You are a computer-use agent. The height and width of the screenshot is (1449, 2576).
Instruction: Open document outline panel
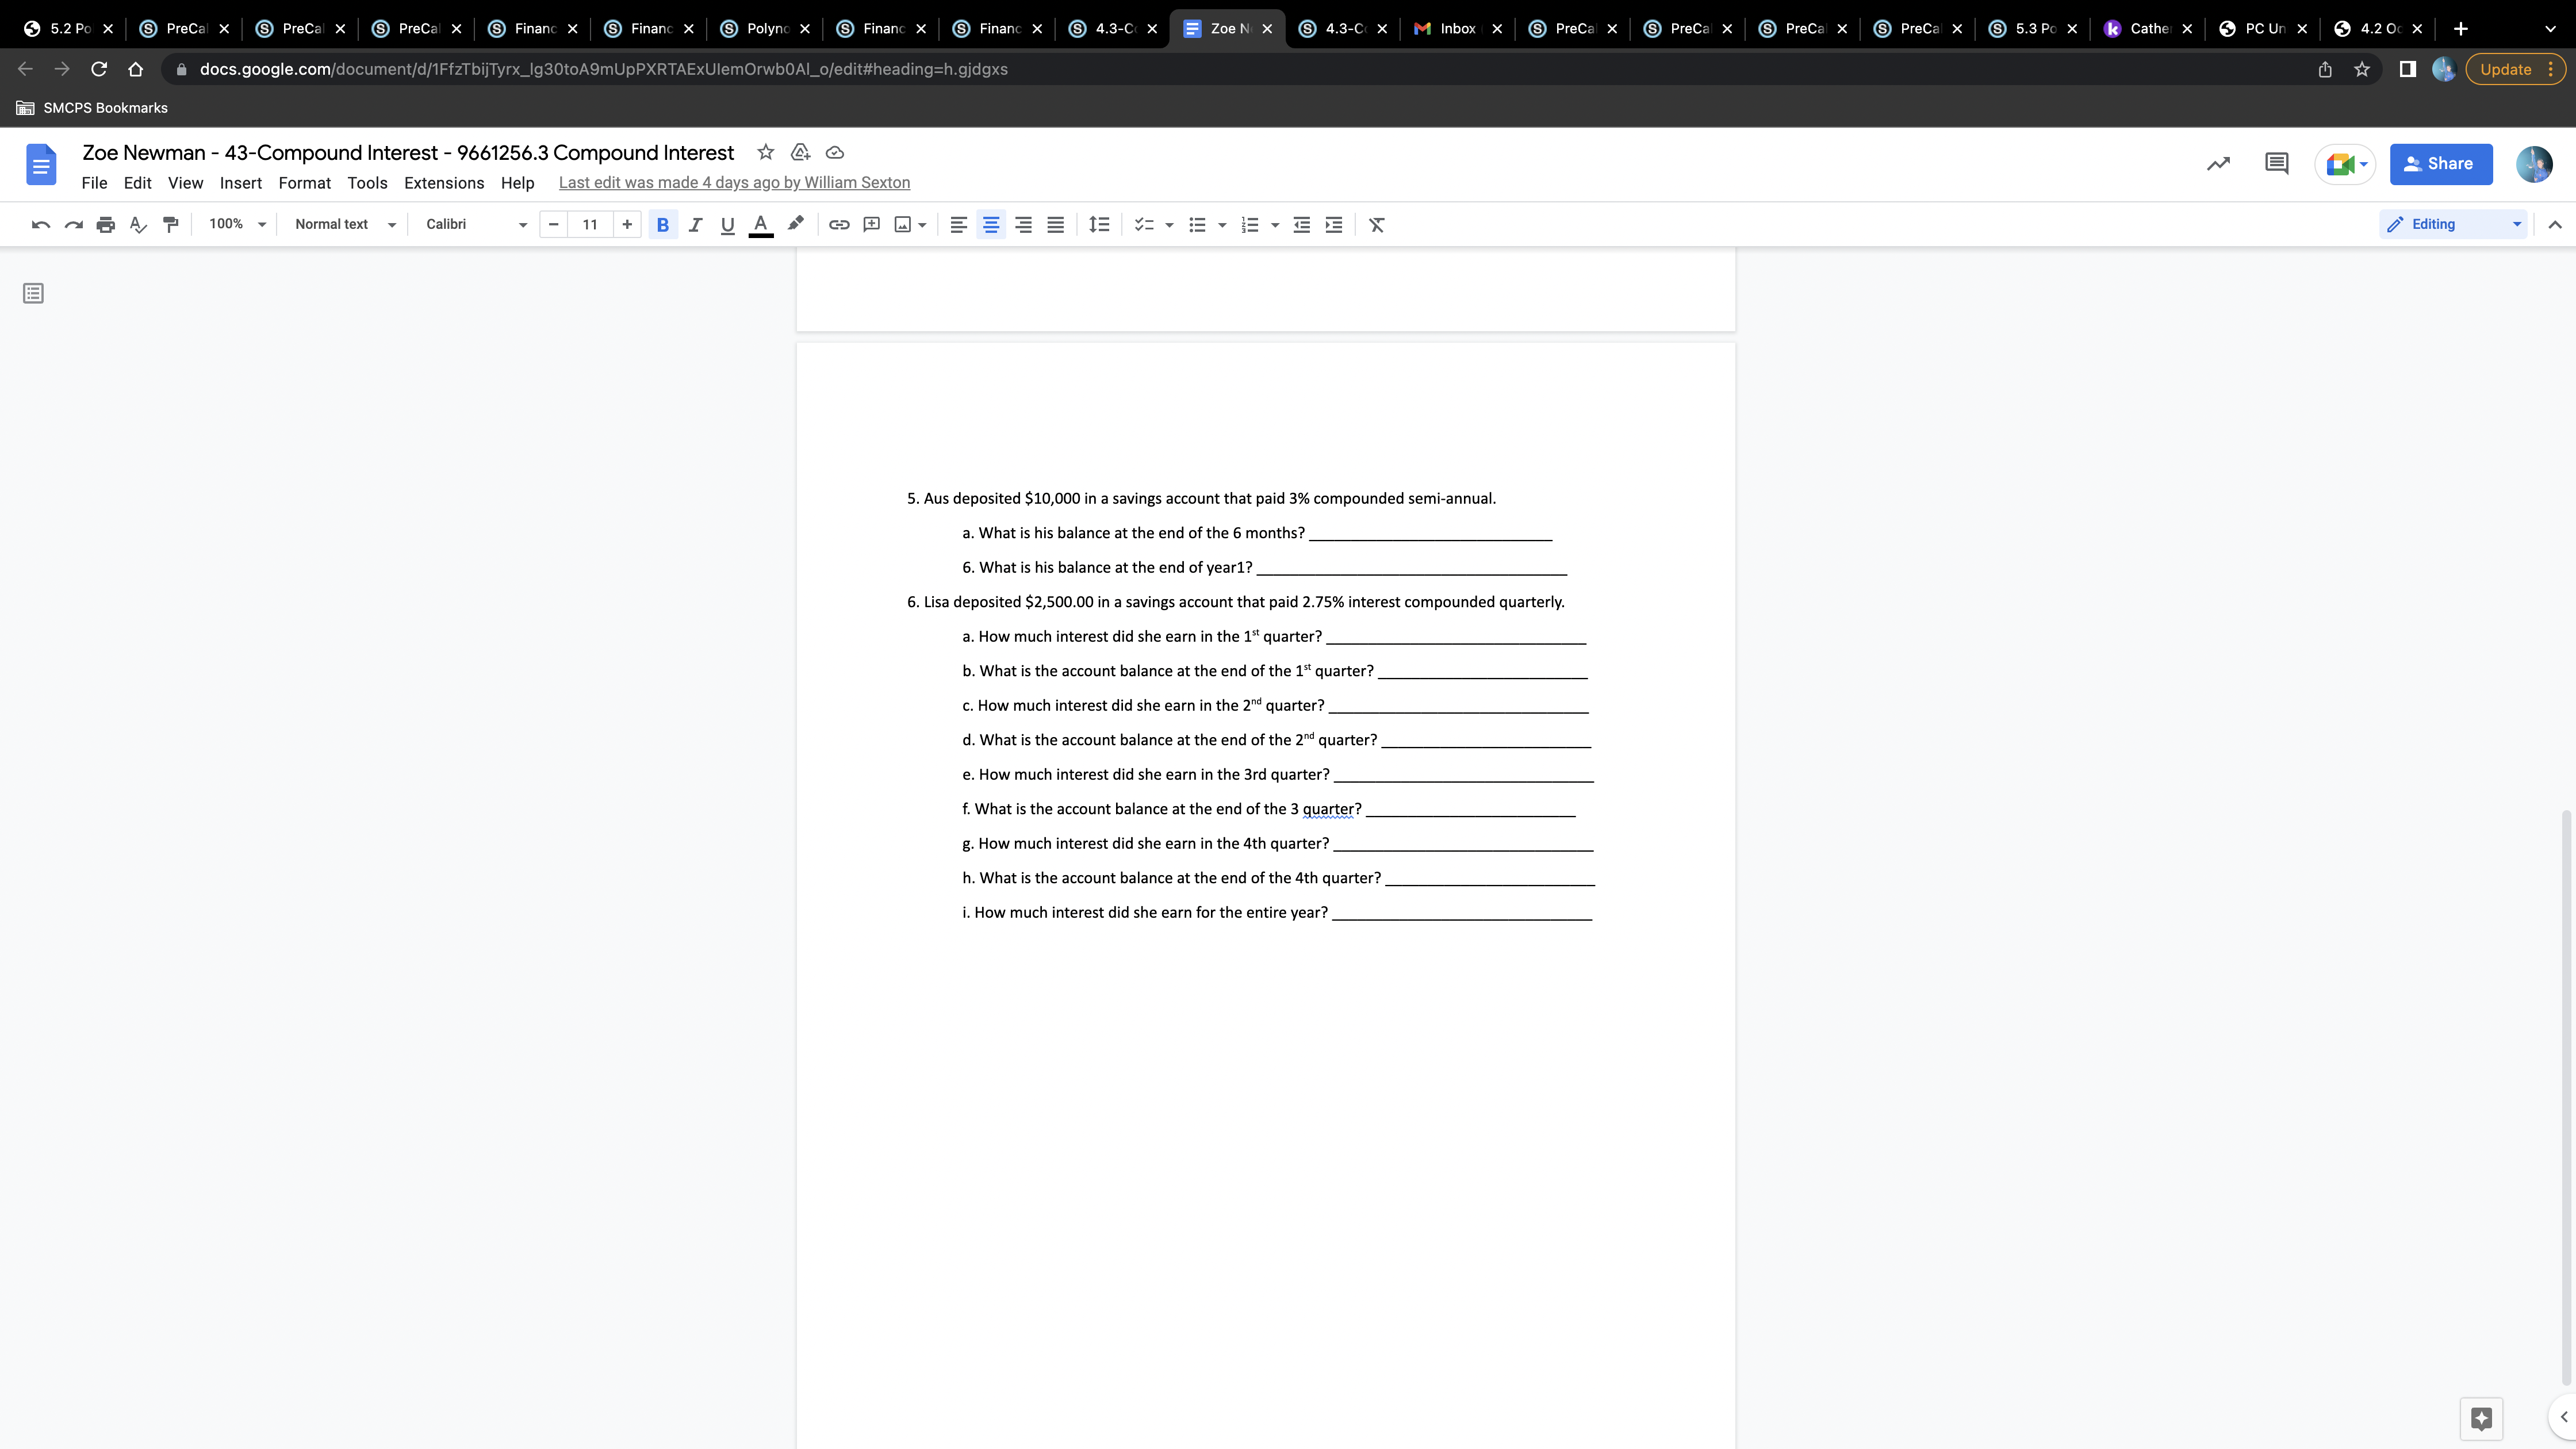(33, 292)
